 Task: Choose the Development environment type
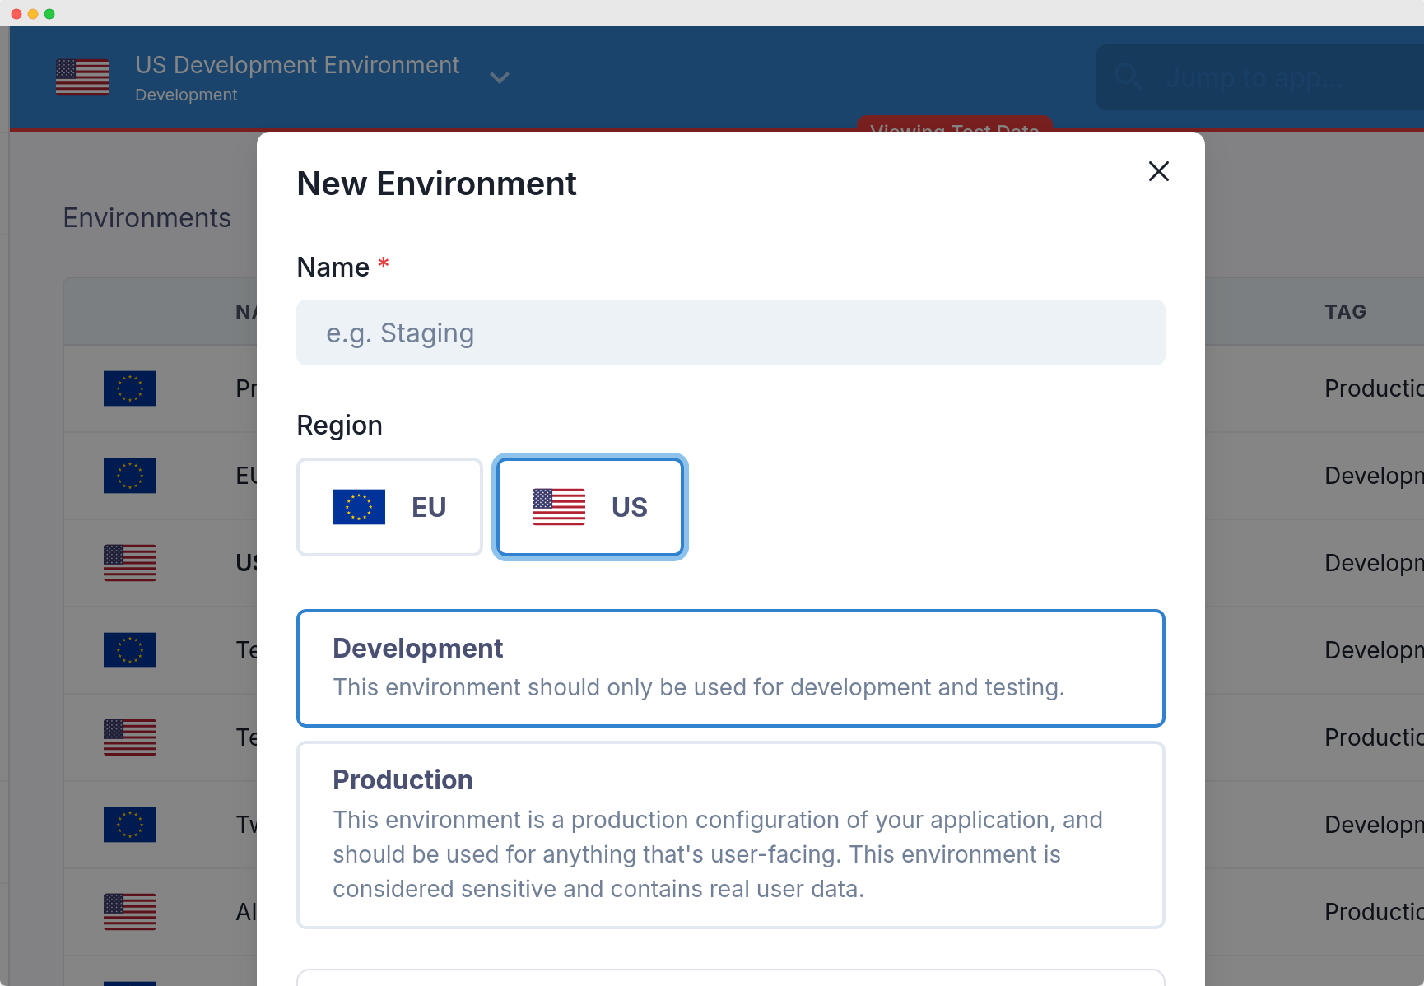(730, 667)
